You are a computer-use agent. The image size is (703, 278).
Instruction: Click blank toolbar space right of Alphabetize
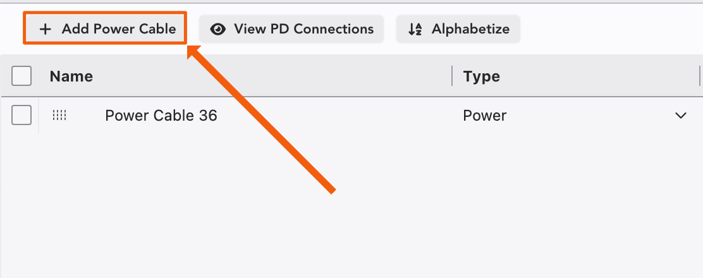tap(607, 29)
